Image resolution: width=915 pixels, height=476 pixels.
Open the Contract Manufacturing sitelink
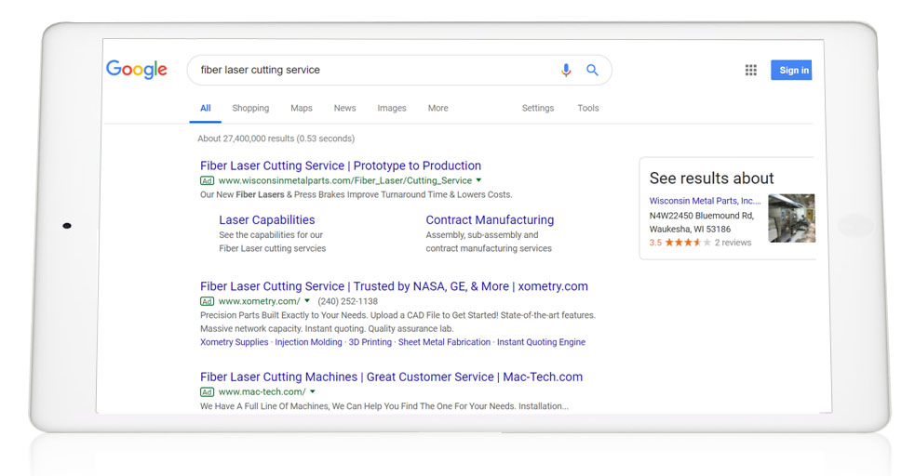pos(490,219)
